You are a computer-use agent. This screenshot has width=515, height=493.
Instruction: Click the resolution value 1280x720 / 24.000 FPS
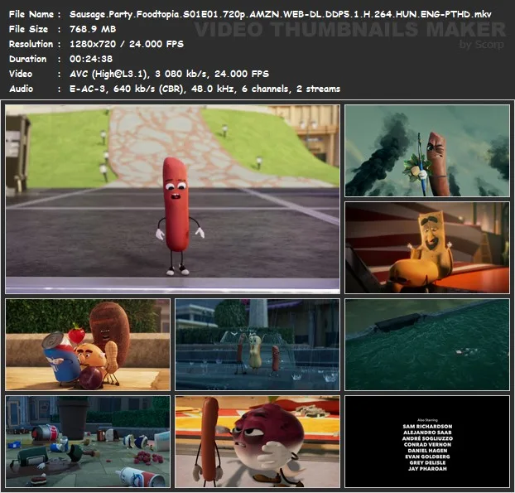[x=127, y=44]
